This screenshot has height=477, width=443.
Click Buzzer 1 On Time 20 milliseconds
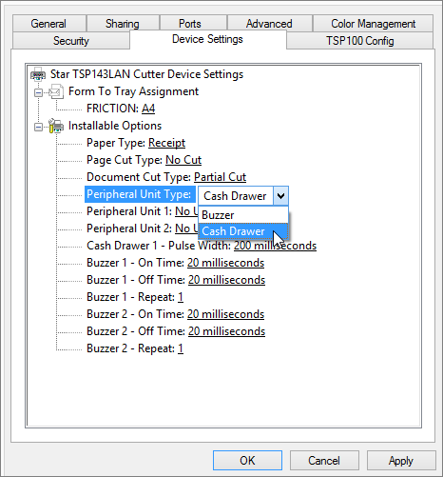pyautogui.click(x=225, y=263)
